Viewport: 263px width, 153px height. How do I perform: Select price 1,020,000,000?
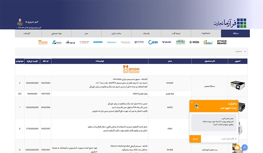32,107
